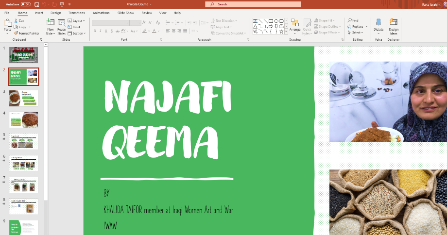
Task: Click Clear All Formatting icon
Action: click(x=158, y=23)
